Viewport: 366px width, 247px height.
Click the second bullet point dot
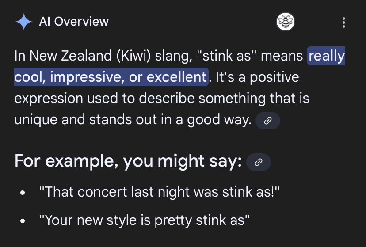[23, 220]
